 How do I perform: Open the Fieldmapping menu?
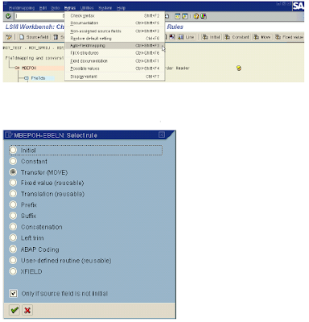[22, 8]
